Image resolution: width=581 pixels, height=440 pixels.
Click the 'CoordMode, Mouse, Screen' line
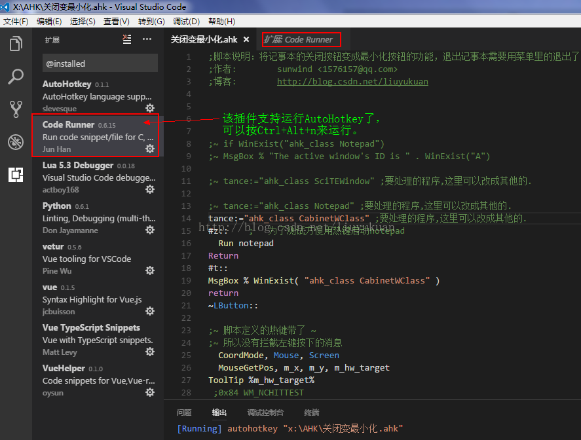(278, 355)
